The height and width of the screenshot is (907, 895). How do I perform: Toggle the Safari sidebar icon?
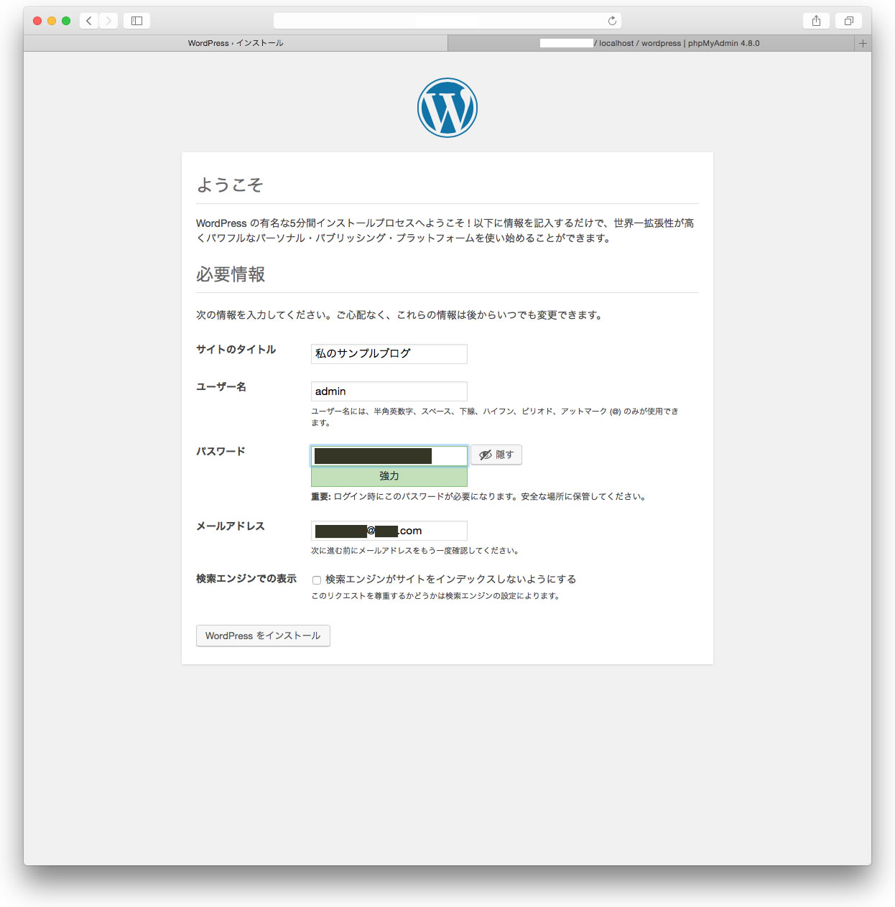(x=136, y=21)
